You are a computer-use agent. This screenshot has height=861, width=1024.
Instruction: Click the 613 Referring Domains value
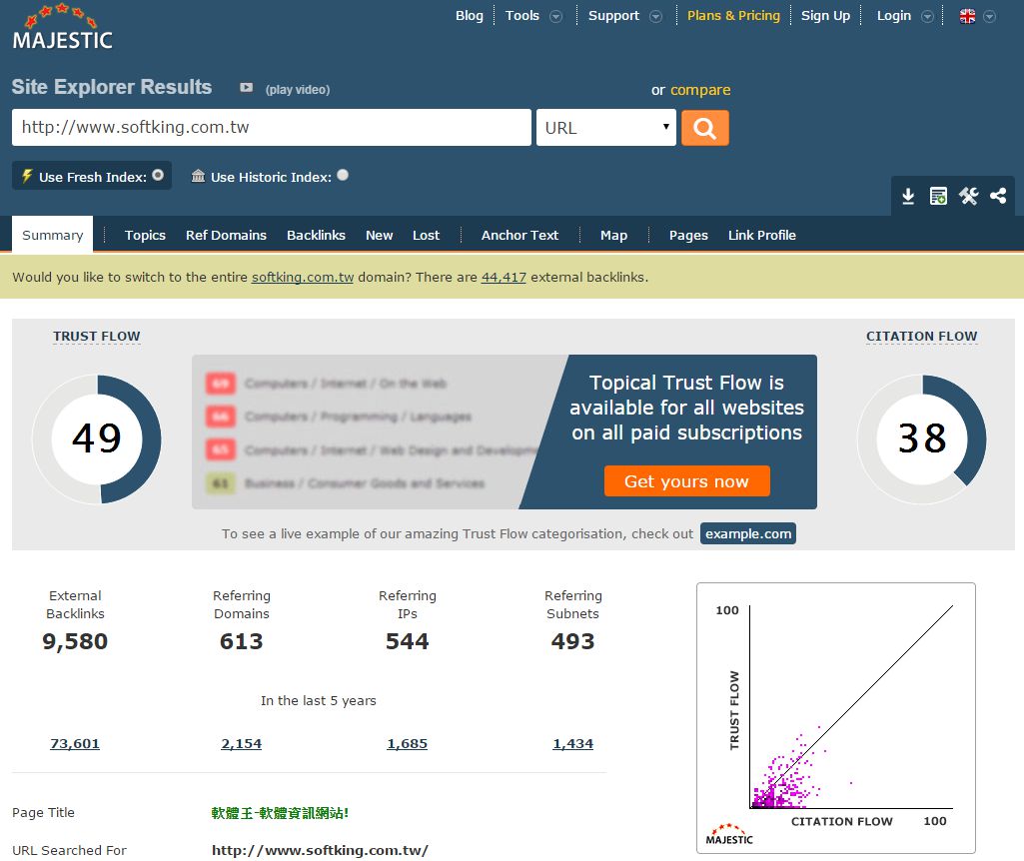[x=241, y=641]
